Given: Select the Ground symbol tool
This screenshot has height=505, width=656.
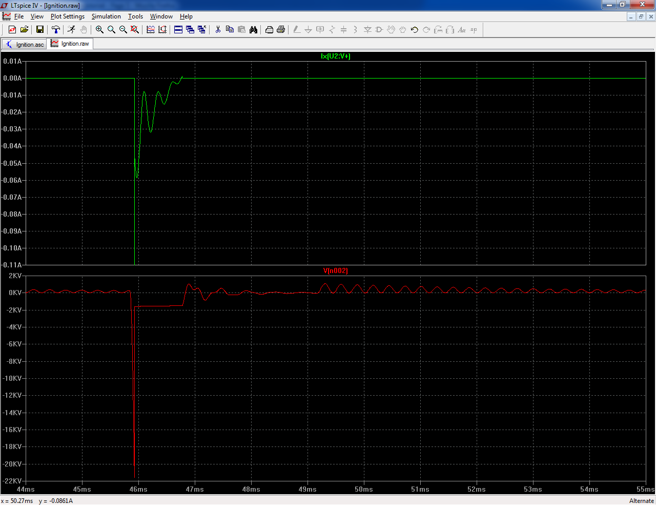Looking at the screenshot, I should coord(309,30).
